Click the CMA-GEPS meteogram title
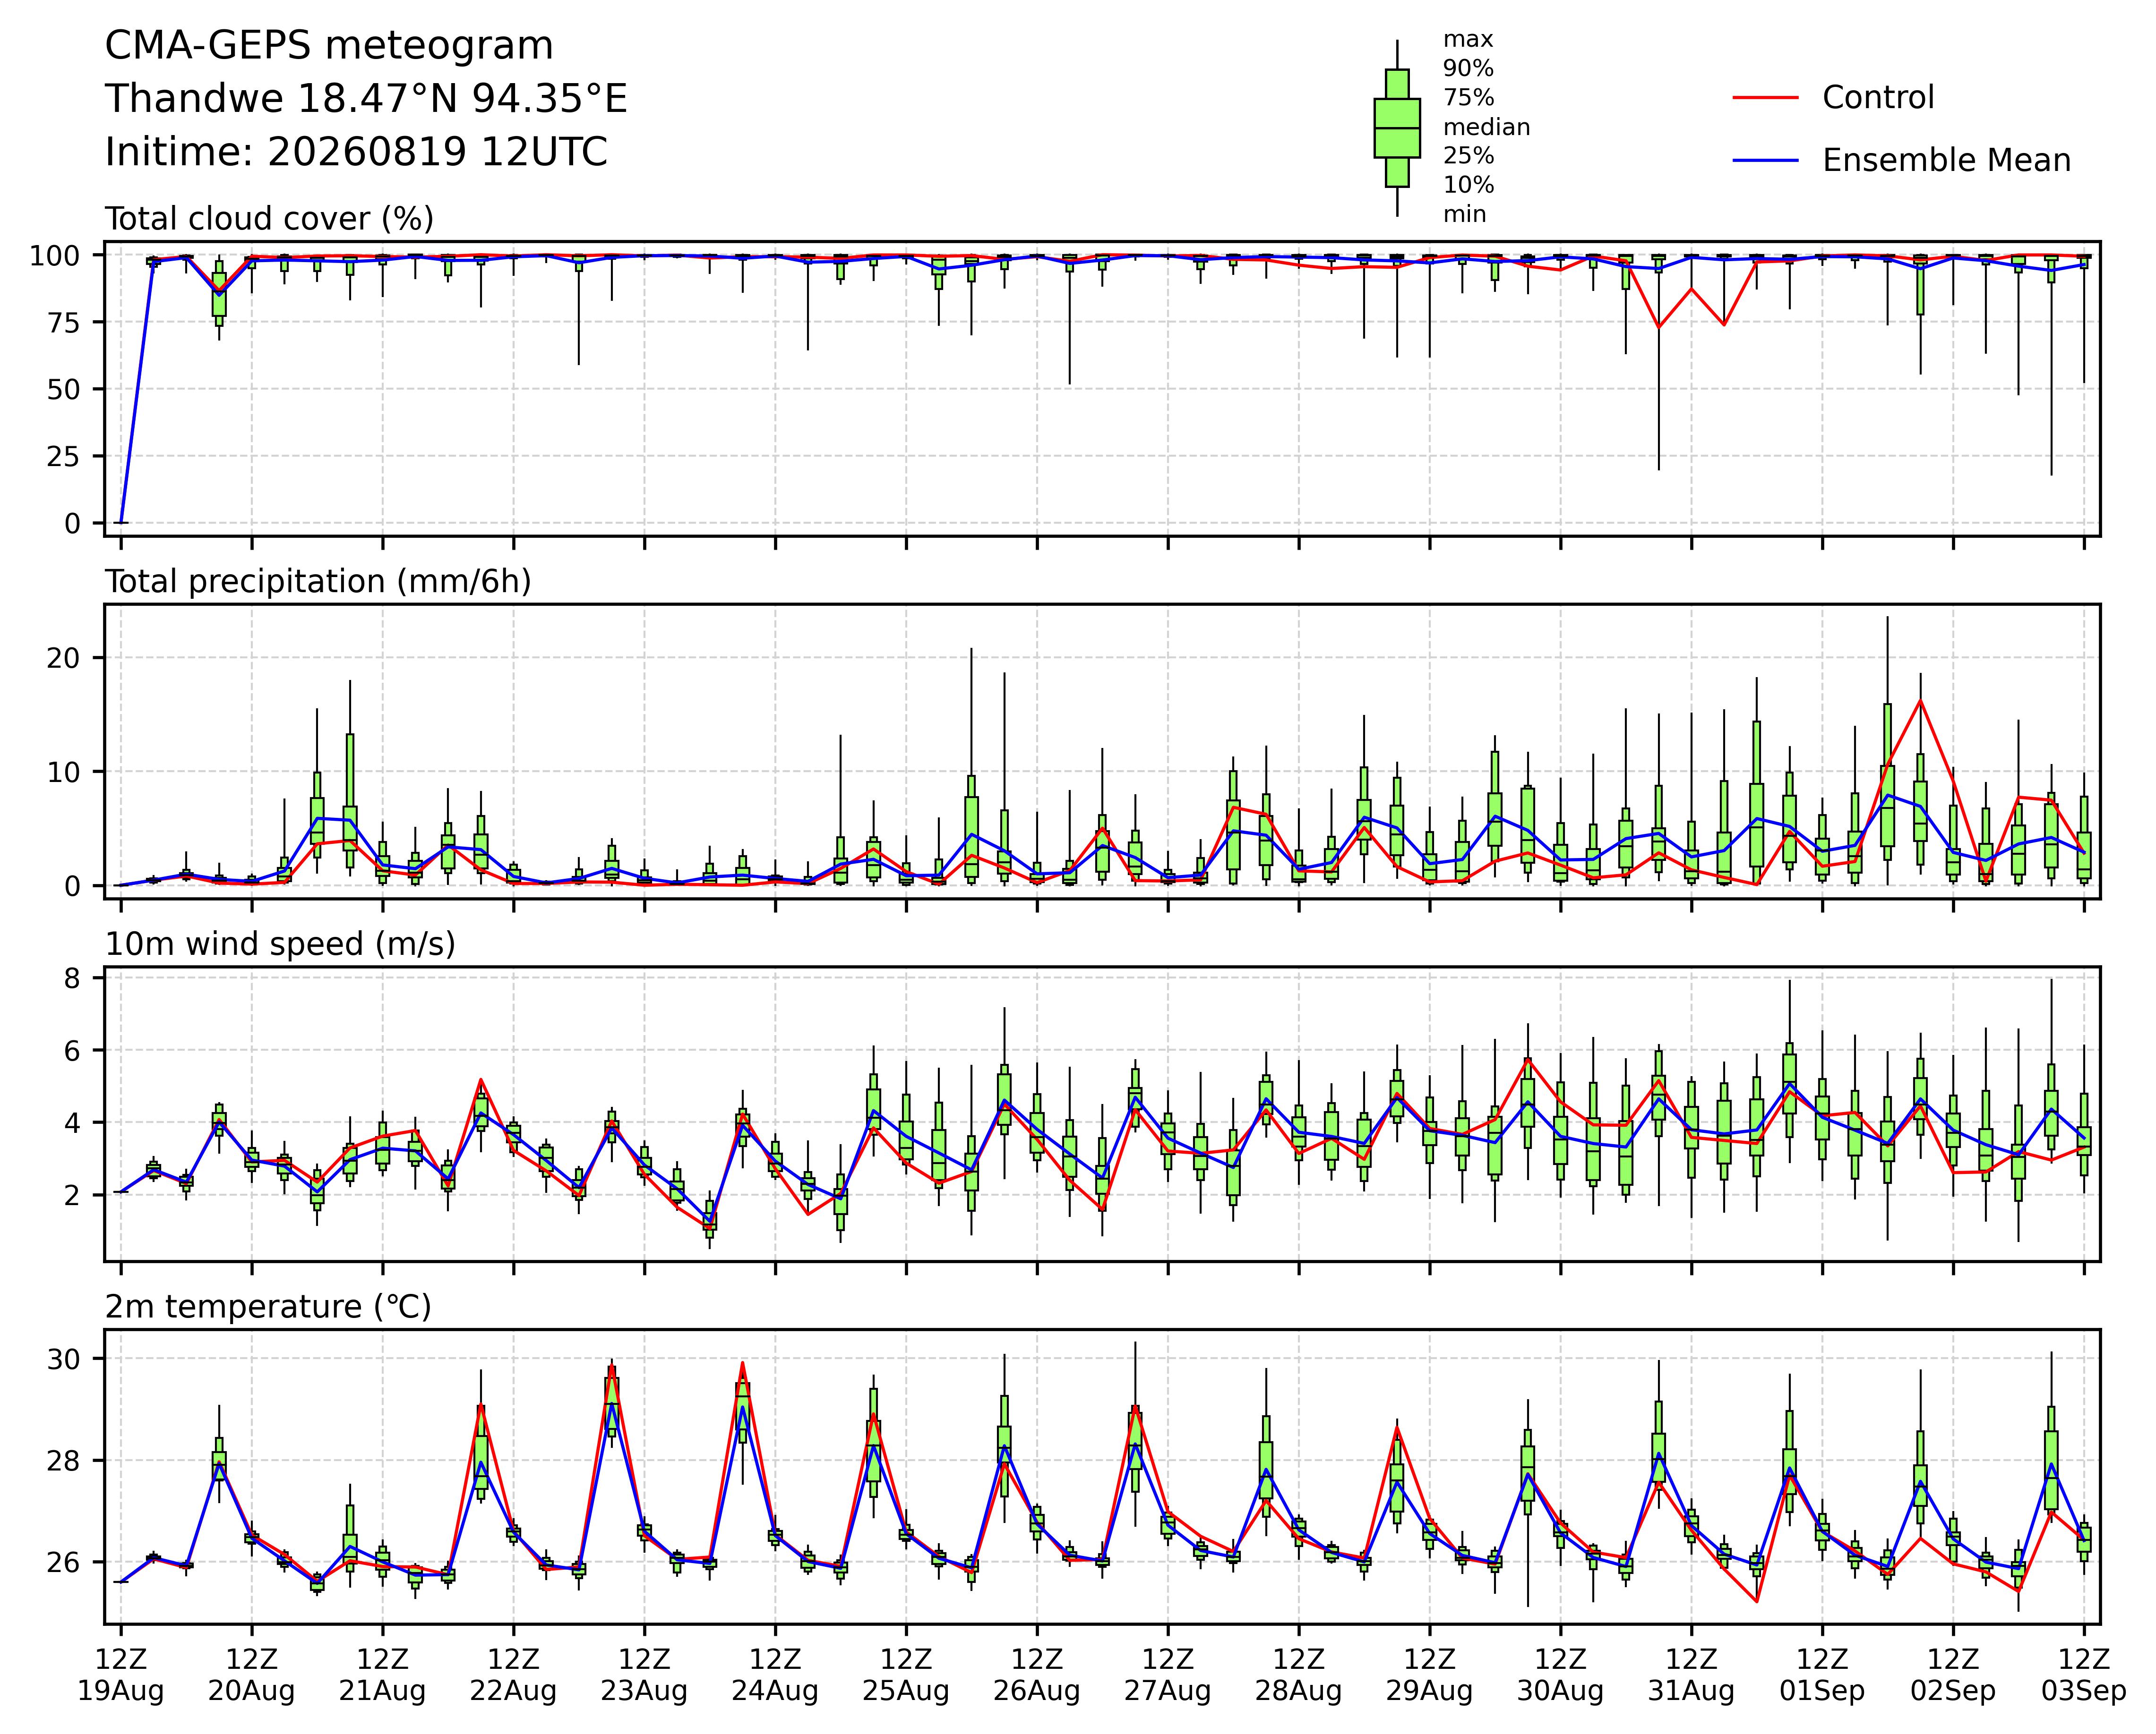The height and width of the screenshot is (1734, 2156). [329, 47]
